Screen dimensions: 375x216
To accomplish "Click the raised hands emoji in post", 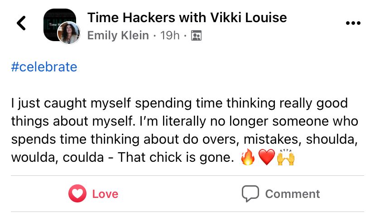I will (x=286, y=157).
